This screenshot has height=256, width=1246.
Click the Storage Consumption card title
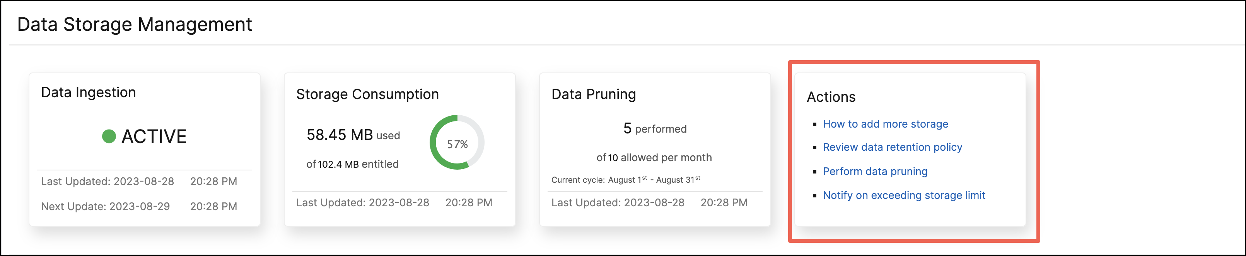point(368,94)
